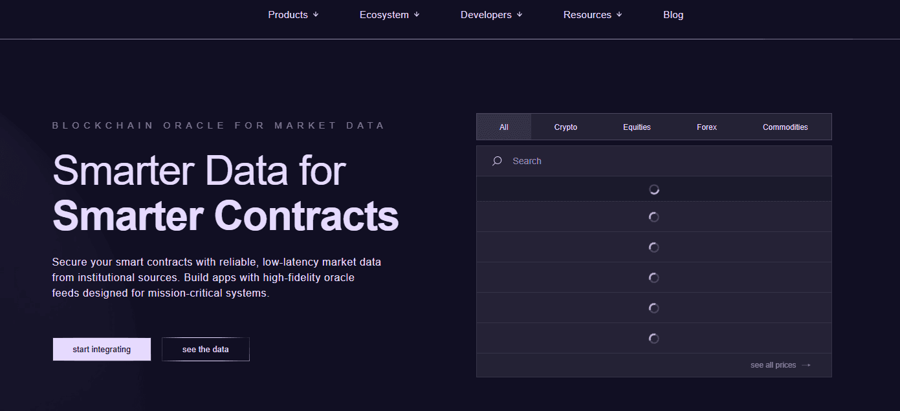Click the start integrating button

102,349
